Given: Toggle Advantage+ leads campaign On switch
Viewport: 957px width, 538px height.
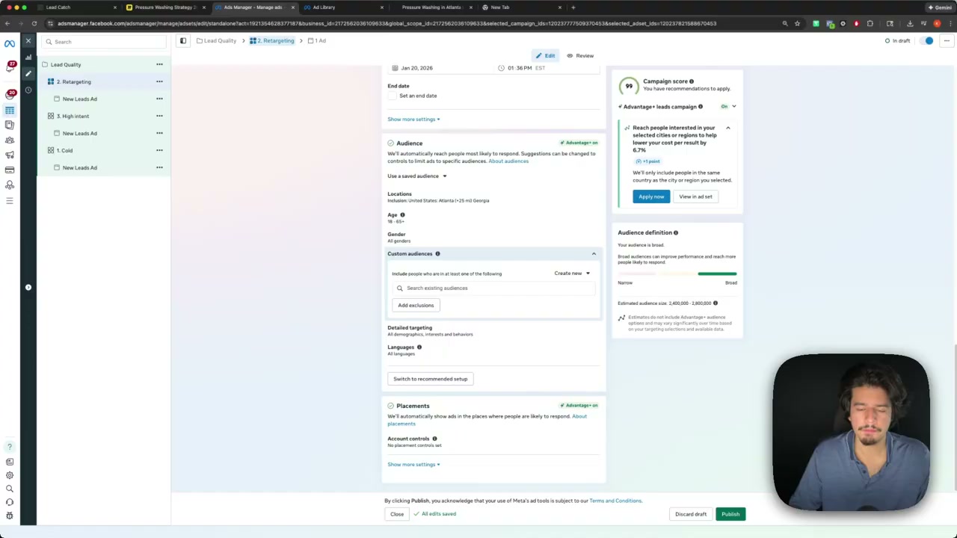Looking at the screenshot, I should coord(728,107).
